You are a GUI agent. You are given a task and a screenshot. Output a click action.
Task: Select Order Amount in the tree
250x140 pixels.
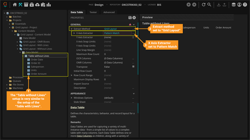39,74
